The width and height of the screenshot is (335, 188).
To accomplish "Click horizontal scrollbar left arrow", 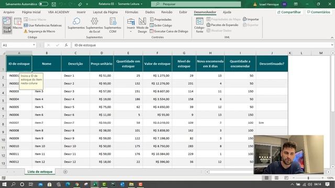I will click(x=207, y=172).
